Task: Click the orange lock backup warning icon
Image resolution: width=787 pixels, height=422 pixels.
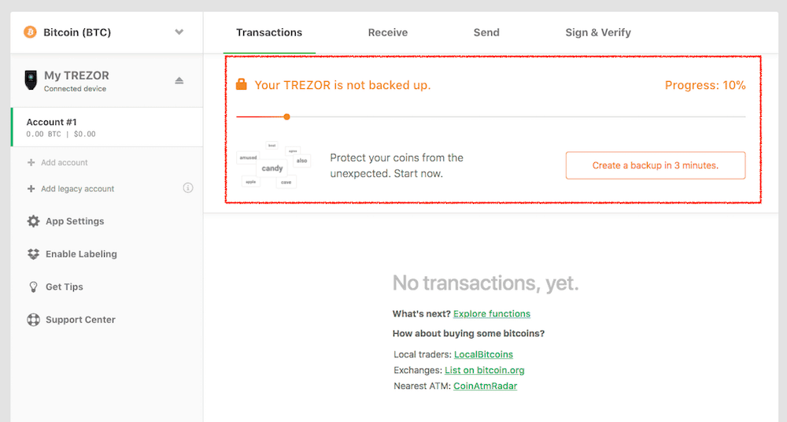Action: (242, 84)
